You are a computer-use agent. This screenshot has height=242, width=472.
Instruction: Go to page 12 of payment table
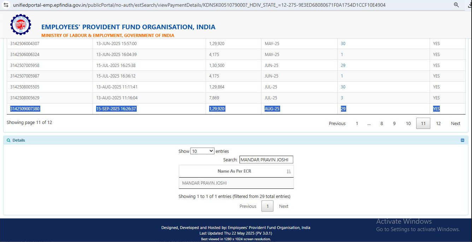(438, 123)
